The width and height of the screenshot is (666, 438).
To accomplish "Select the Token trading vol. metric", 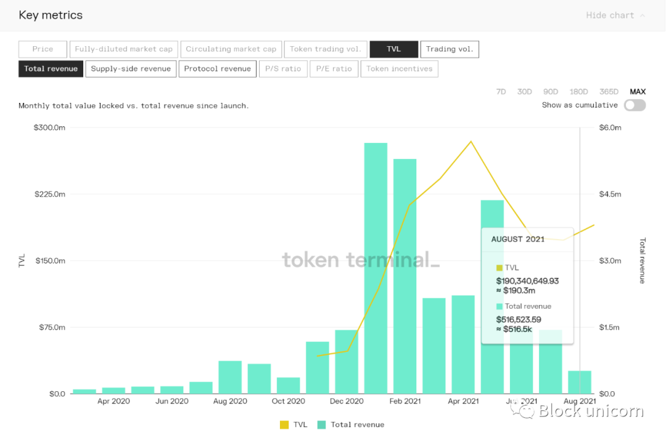I will pos(325,49).
